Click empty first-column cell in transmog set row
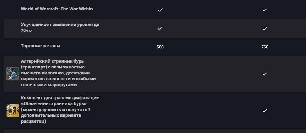Screen dimensions: 306x133 (160, 111)
